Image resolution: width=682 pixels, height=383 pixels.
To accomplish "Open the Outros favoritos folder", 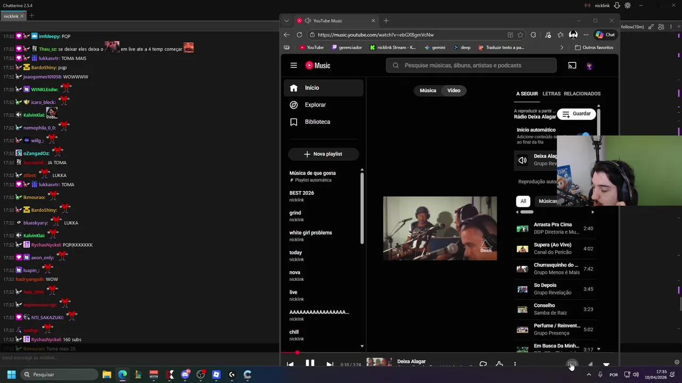I will (x=594, y=47).
